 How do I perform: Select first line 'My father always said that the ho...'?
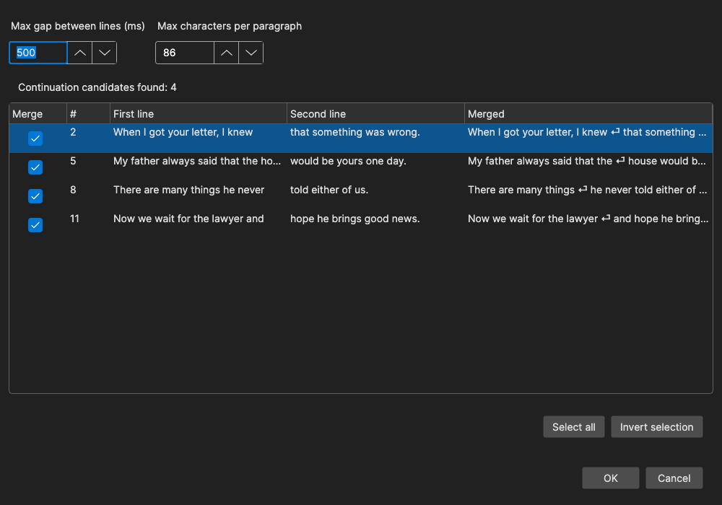point(197,161)
